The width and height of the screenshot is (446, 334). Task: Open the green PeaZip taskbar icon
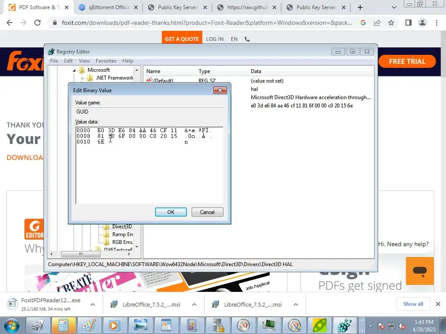(320, 325)
